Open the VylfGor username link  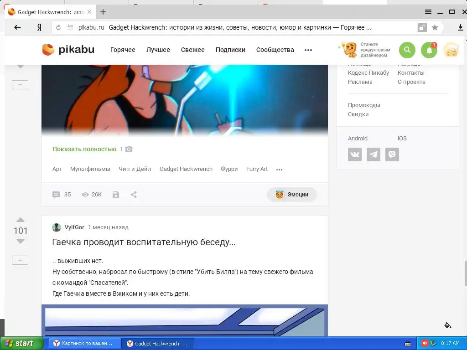(74, 227)
